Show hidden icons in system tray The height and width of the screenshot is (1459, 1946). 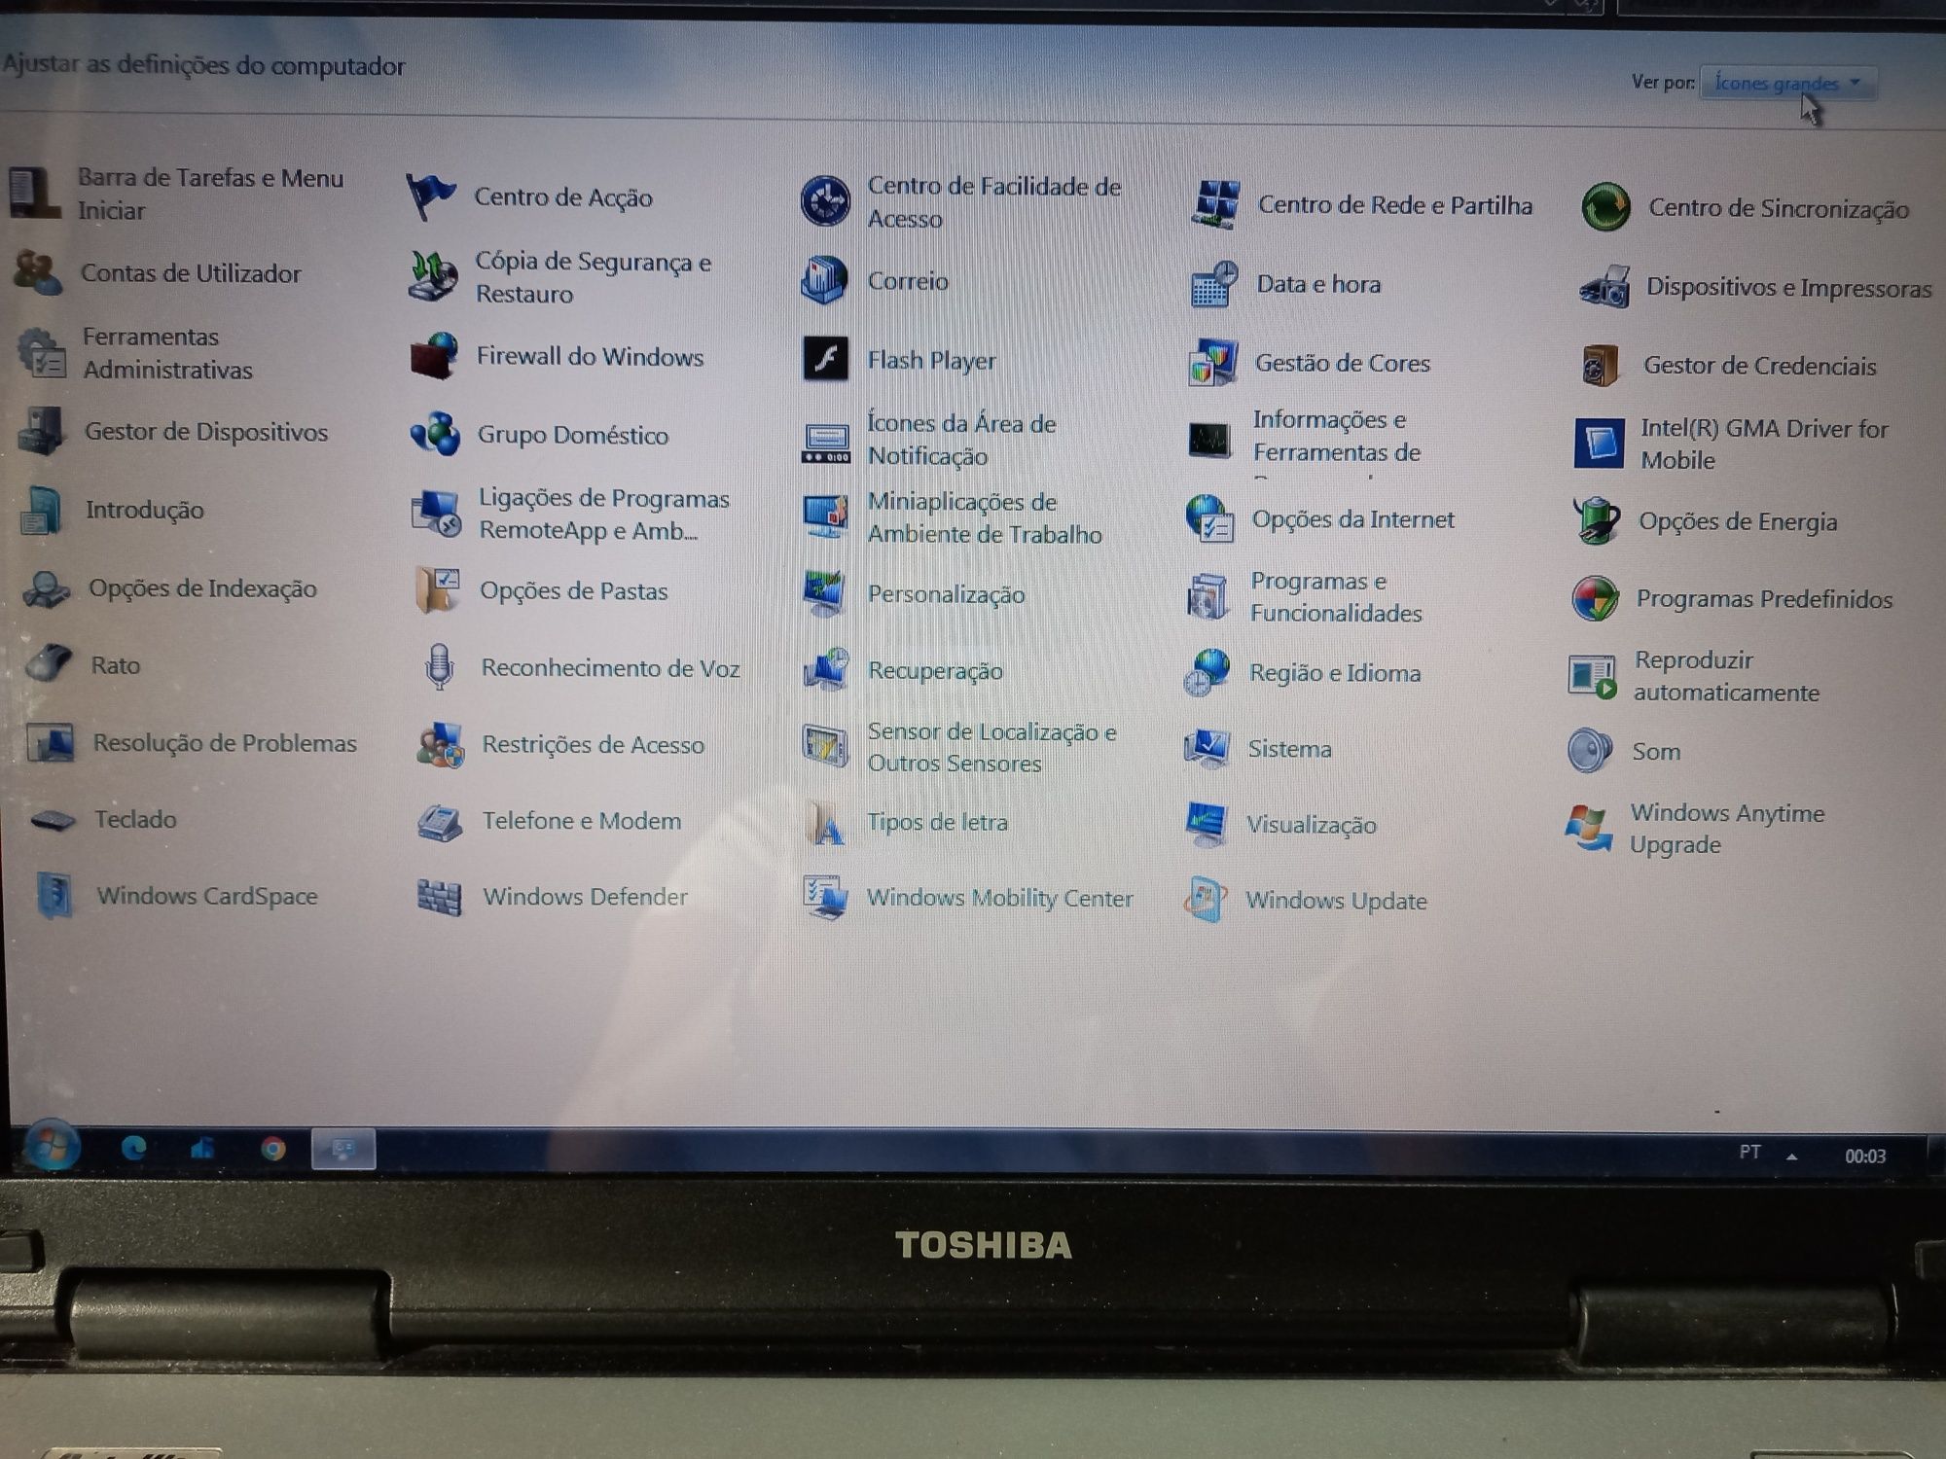coord(1791,1156)
